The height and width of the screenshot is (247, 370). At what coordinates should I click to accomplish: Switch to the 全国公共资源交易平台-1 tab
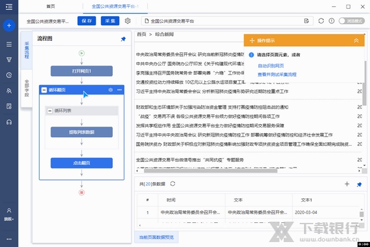(115, 6)
